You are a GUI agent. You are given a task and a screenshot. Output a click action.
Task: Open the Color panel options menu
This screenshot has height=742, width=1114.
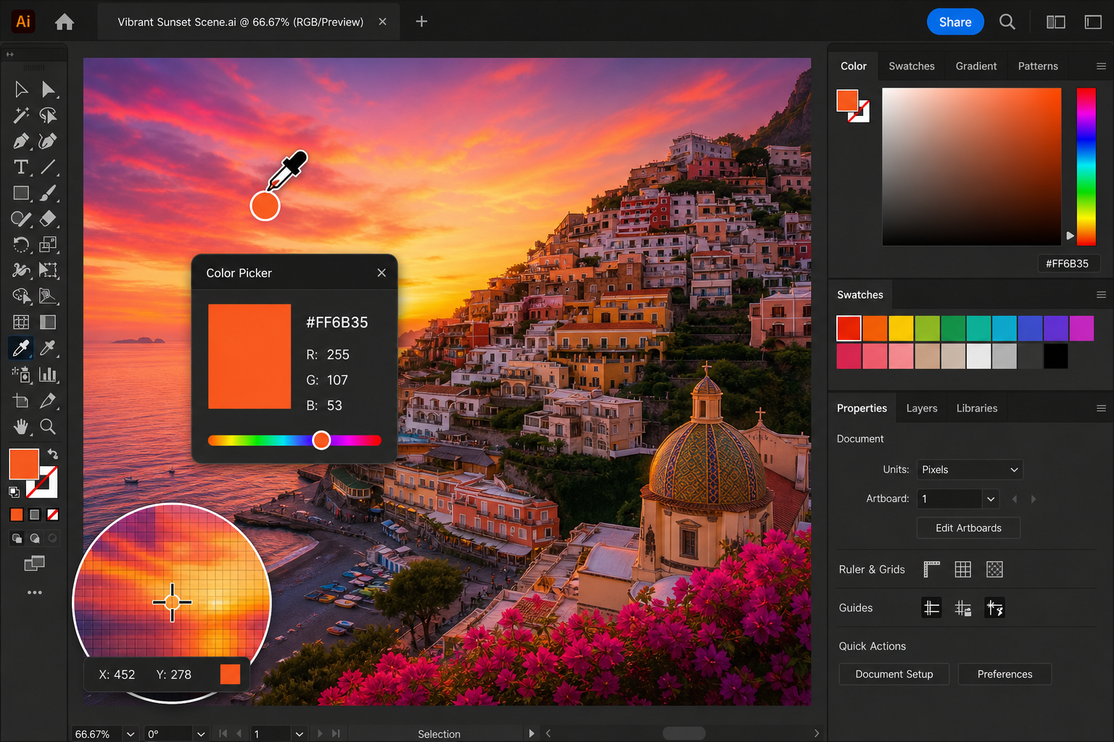[x=1101, y=66]
